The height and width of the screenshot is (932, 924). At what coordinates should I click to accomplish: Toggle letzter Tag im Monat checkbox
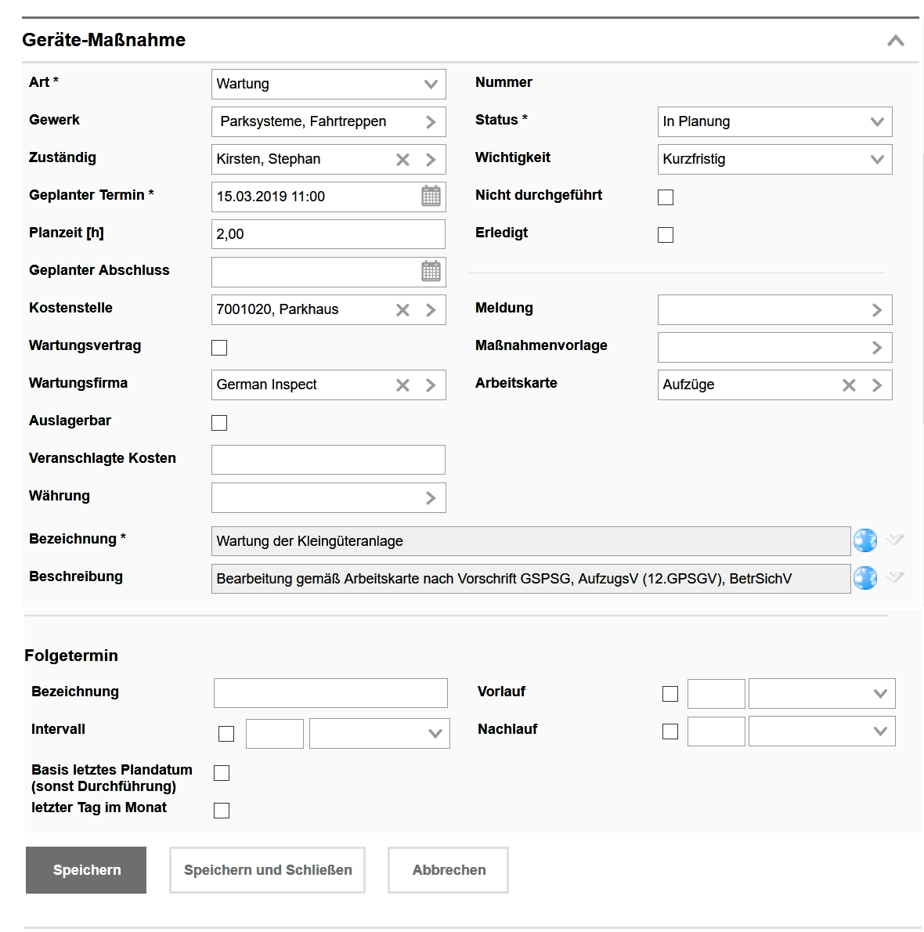(x=222, y=811)
